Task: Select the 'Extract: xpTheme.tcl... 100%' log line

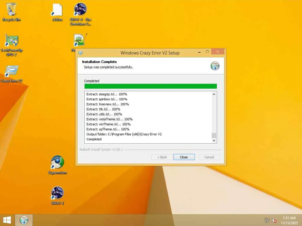Action: pyautogui.click(x=108, y=129)
